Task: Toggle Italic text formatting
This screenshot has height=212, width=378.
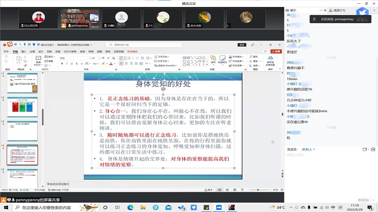Action: coord(67,64)
